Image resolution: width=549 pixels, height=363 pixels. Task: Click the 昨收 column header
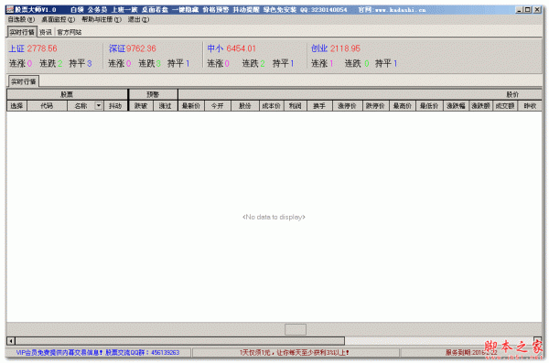click(530, 106)
